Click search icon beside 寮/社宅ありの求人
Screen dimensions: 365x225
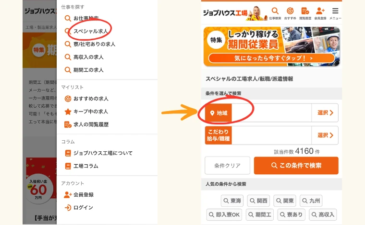click(68, 44)
